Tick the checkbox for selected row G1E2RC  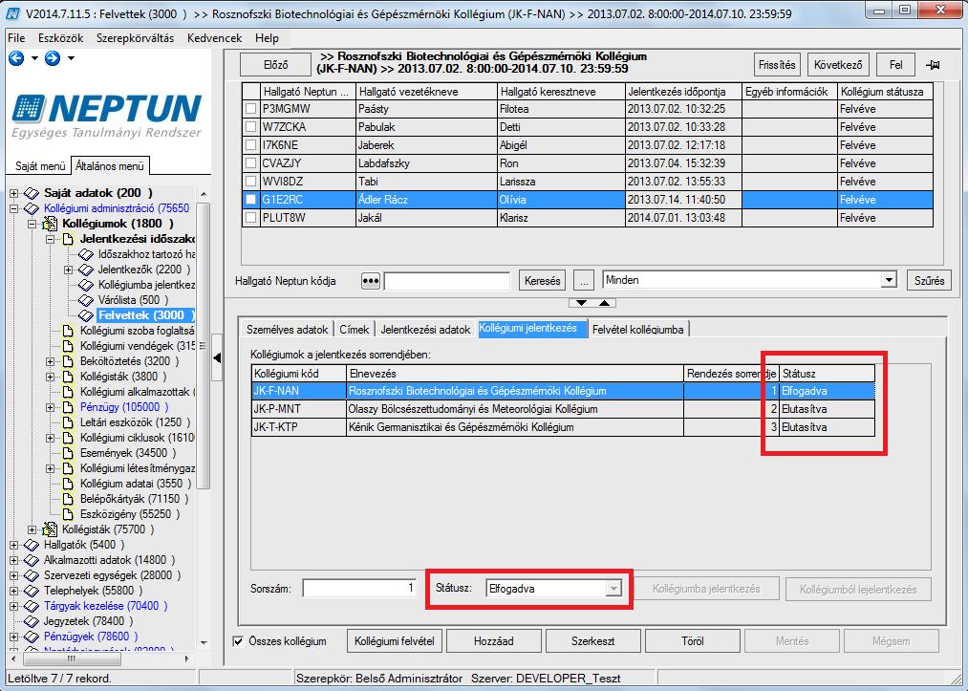point(250,200)
